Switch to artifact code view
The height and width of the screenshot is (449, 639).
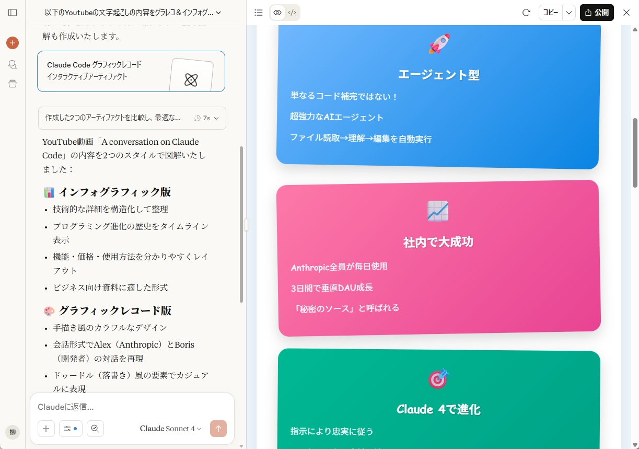292,13
